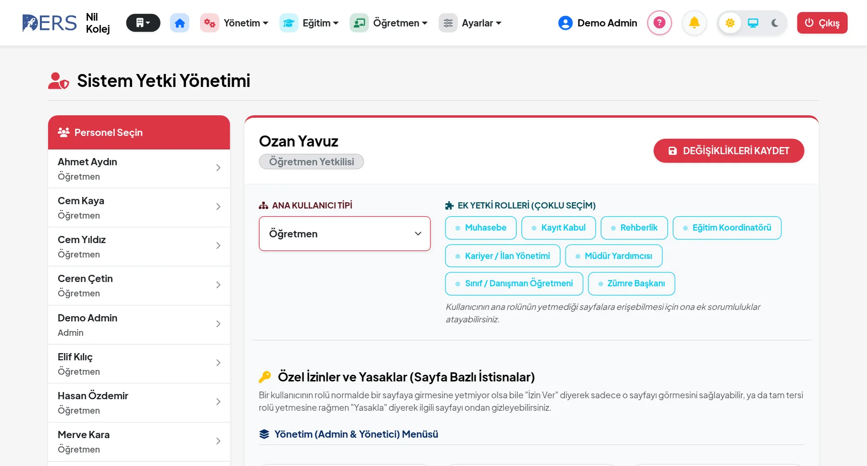The width and height of the screenshot is (867, 466).
Task: Click the Ozan Yavuz name heading
Action: point(299,141)
